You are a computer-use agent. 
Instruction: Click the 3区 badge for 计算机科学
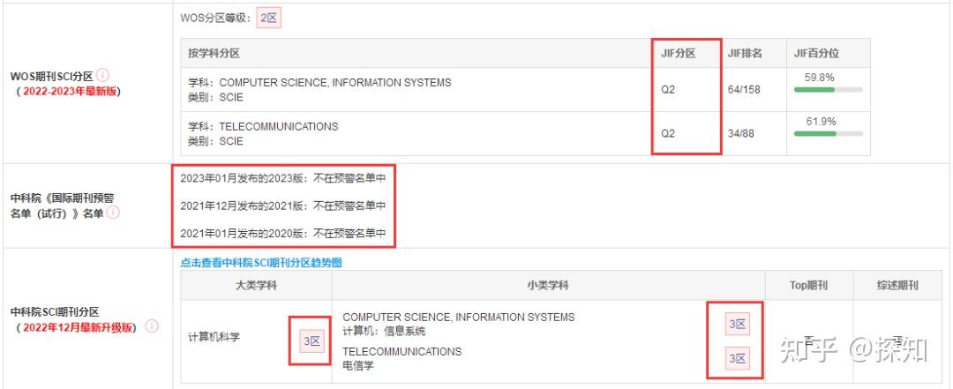click(311, 341)
